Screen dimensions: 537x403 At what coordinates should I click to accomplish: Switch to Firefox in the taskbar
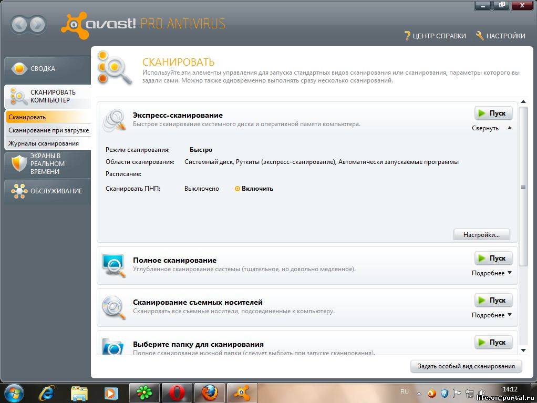[x=209, y=393]
